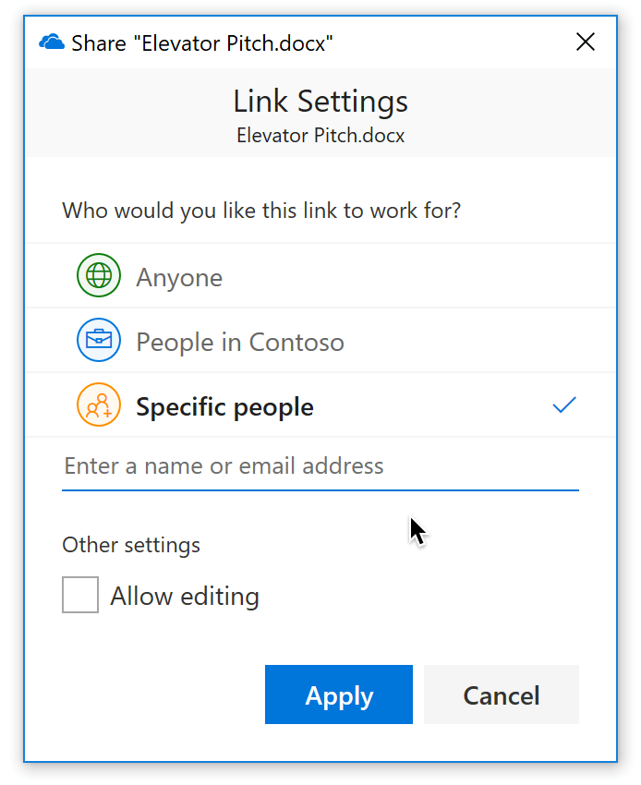This screenshot has height=785, width=641.
Task: Select the Anyone link option
Action: coord(179,277)
